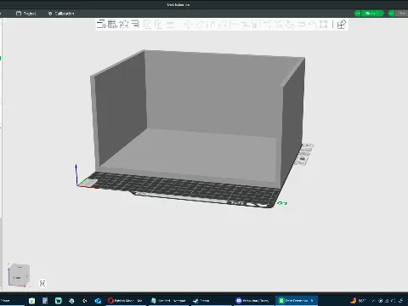Select the Rotate gizmo tool
The width and height of the screenshot is (408, 306).
pyautogui.click(x=200, y=25)
